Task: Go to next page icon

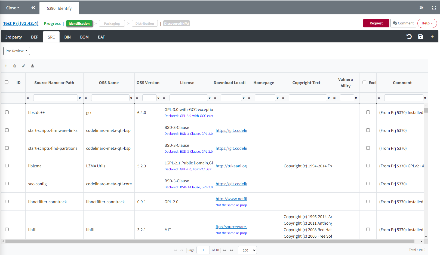Action: tap(225, 250)
